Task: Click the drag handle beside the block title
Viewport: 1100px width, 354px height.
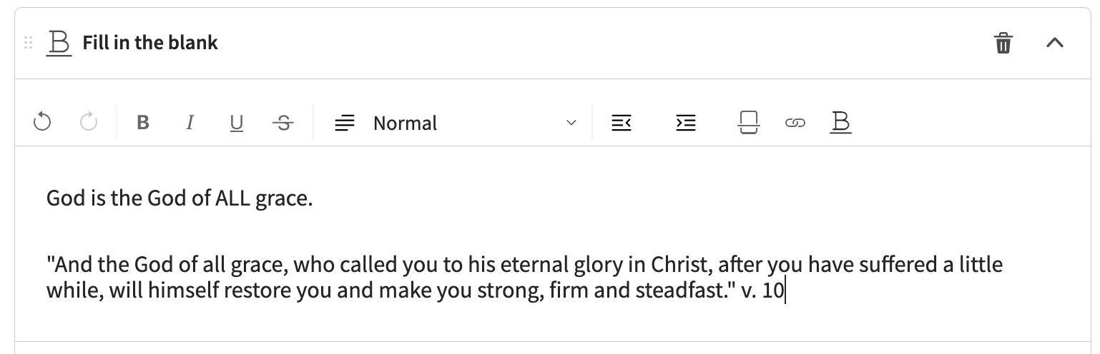Action: (x=29, y=43)
